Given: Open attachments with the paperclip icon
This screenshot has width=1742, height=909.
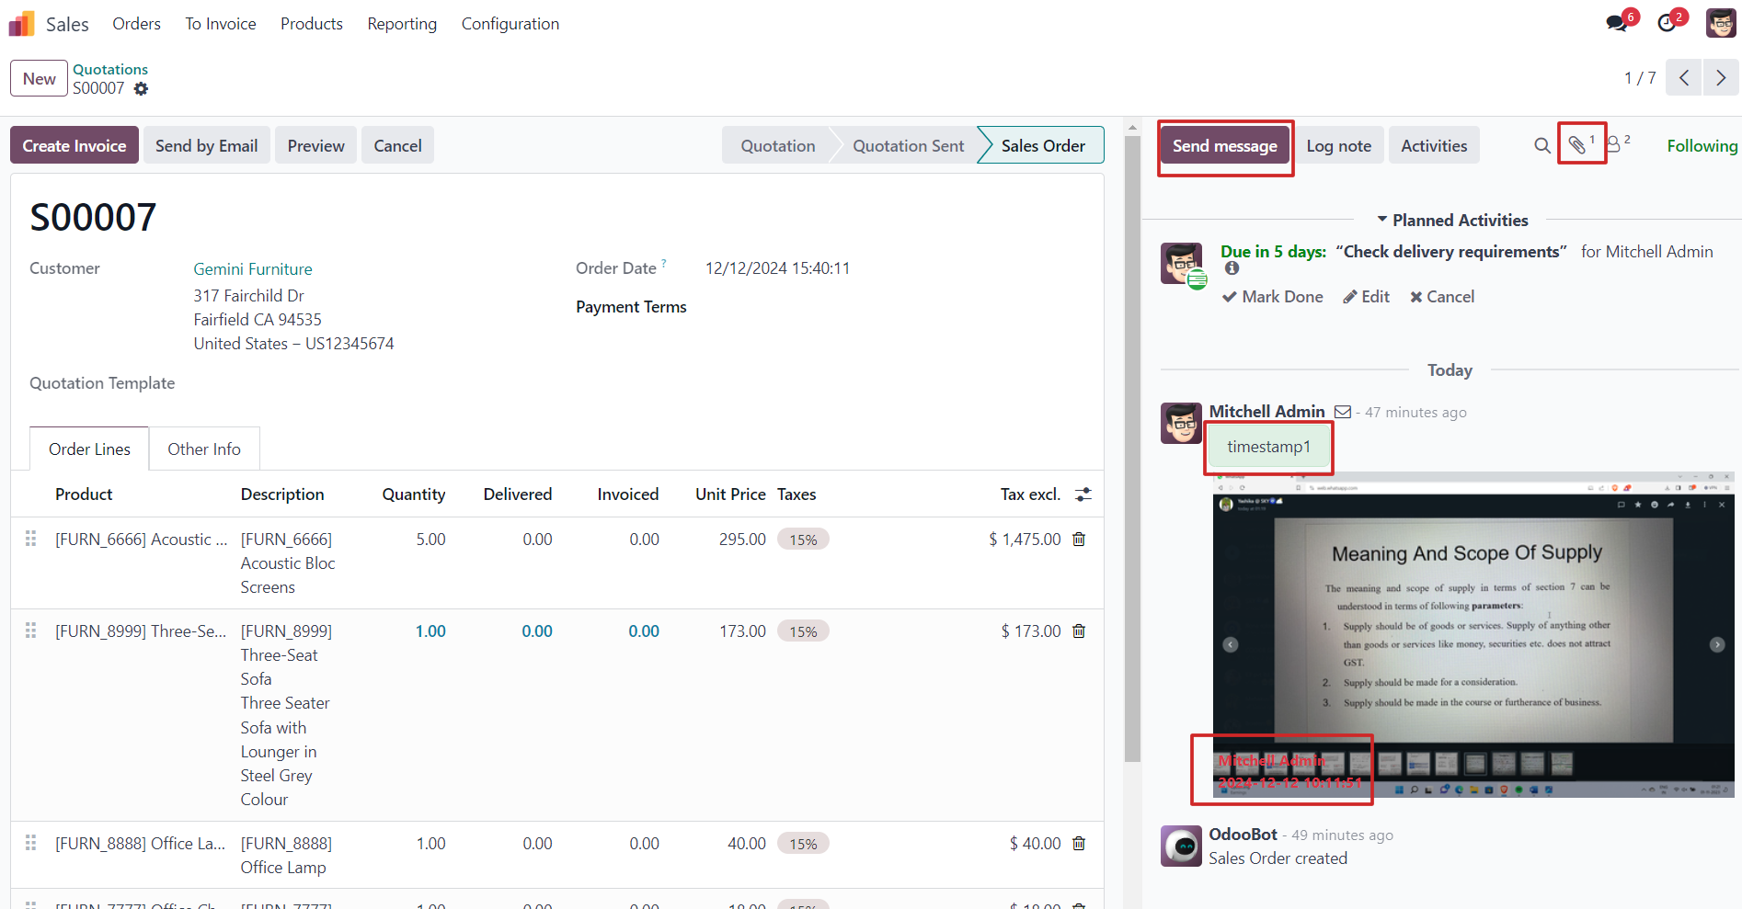Looking at the screenshot, I should [x=1576, y=144].
